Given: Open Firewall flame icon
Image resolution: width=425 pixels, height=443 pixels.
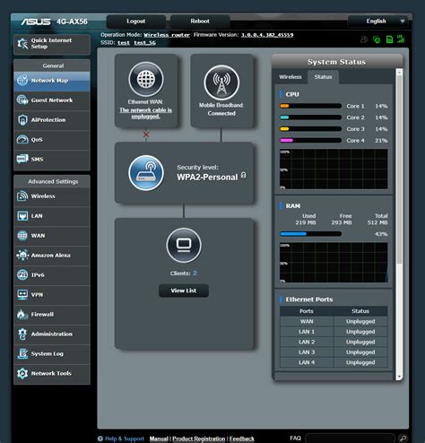Looking at the screenshot, I should (x=22, y=314).
